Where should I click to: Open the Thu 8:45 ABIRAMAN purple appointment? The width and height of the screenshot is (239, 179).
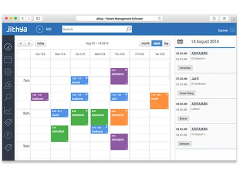119,142
